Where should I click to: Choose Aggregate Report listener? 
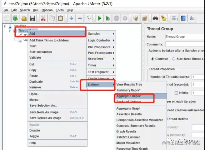pyautogui.click(x=141, y=96)
